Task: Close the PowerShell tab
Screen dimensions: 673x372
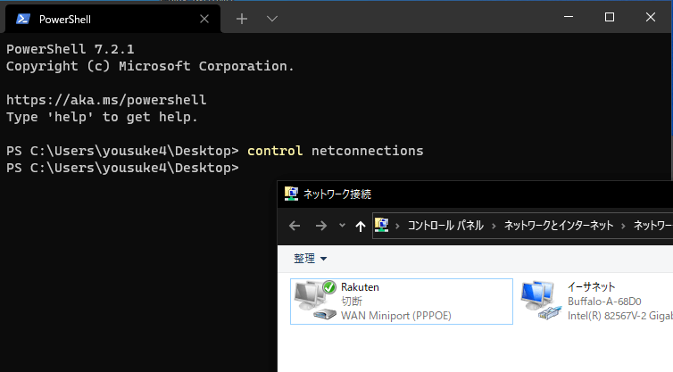Action: tap(204, 19)
